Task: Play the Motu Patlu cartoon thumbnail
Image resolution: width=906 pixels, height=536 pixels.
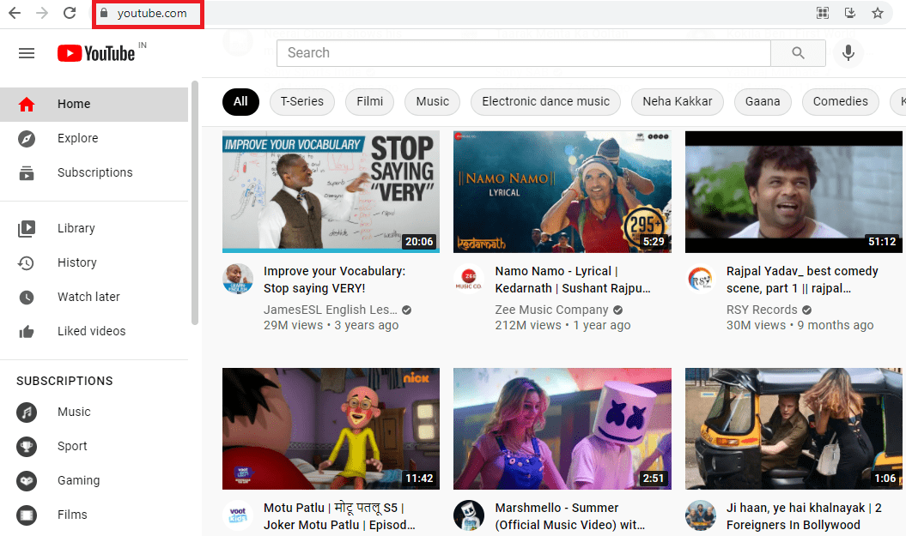Action: click(x=331, y=429)
